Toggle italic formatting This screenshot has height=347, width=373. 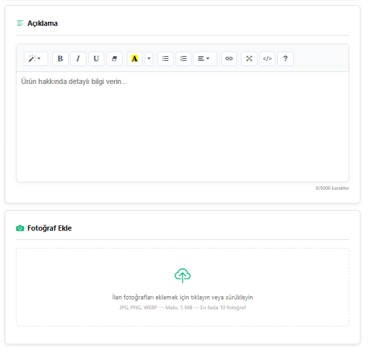point(78,59)
